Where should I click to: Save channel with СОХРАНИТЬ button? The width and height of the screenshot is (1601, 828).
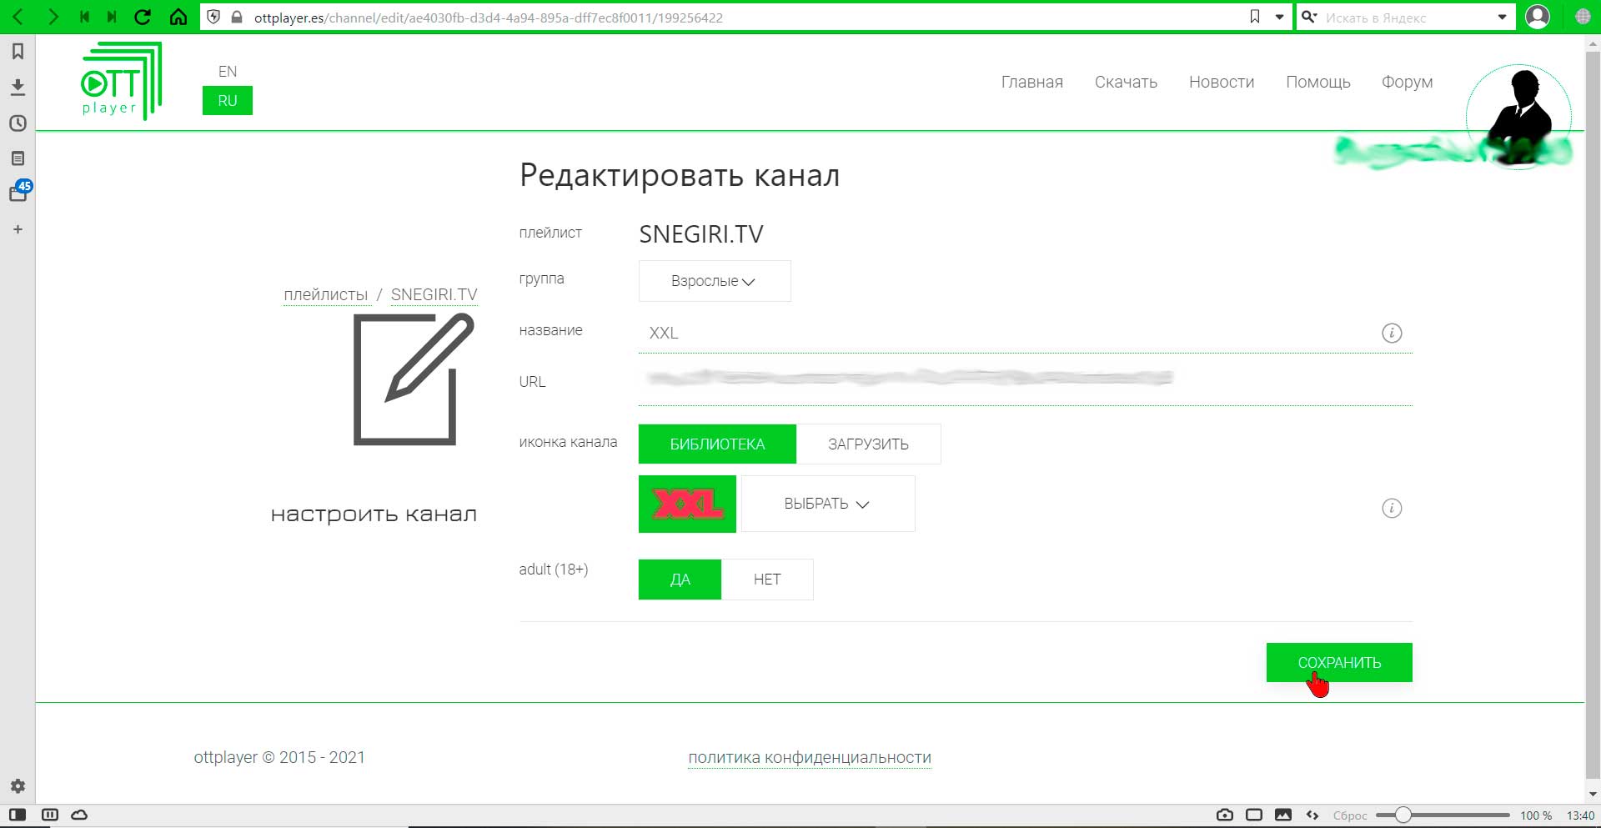coord(1339,662)
